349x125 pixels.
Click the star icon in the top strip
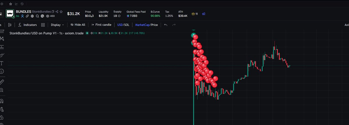click(11, 4)
